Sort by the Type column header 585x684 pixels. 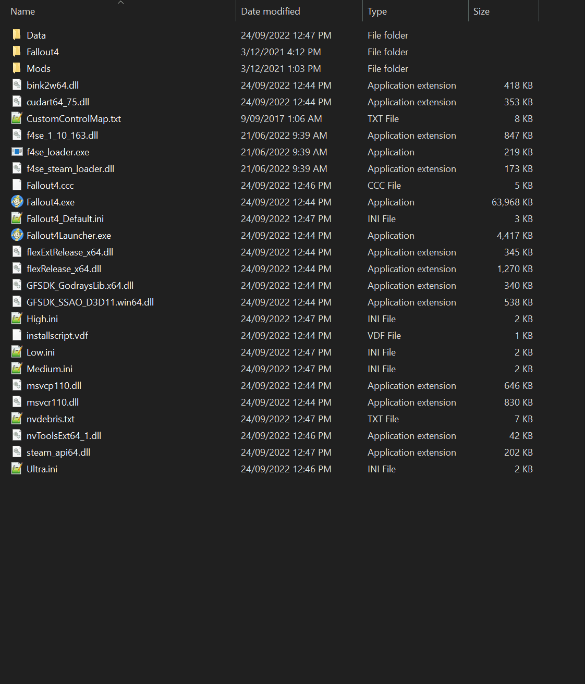(377, 11)
